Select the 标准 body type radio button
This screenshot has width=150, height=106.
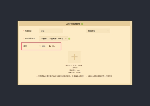pyautogui.click(x=40, y=46)
